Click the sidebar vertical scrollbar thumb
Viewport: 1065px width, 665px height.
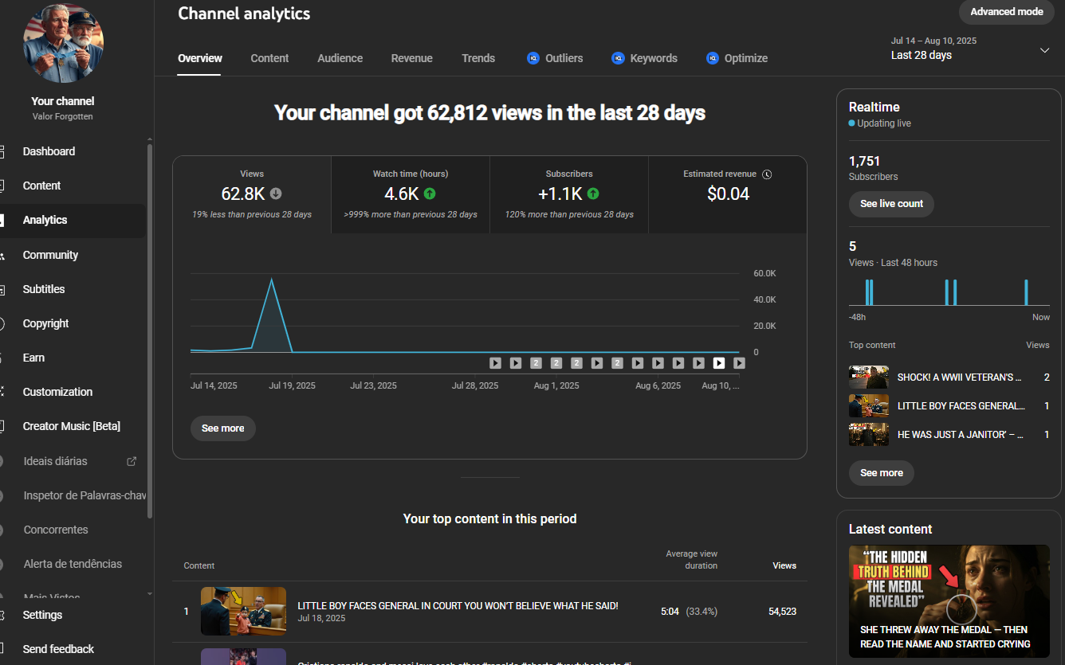150,331
